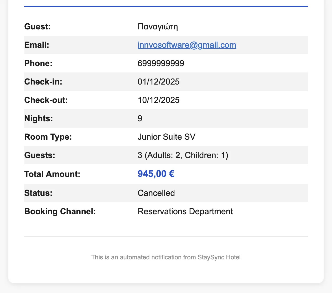Click the Reservations Department channel value

(x=185, y=211)
